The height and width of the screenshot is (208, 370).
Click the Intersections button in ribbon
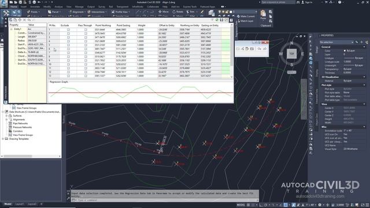[97, 12]
